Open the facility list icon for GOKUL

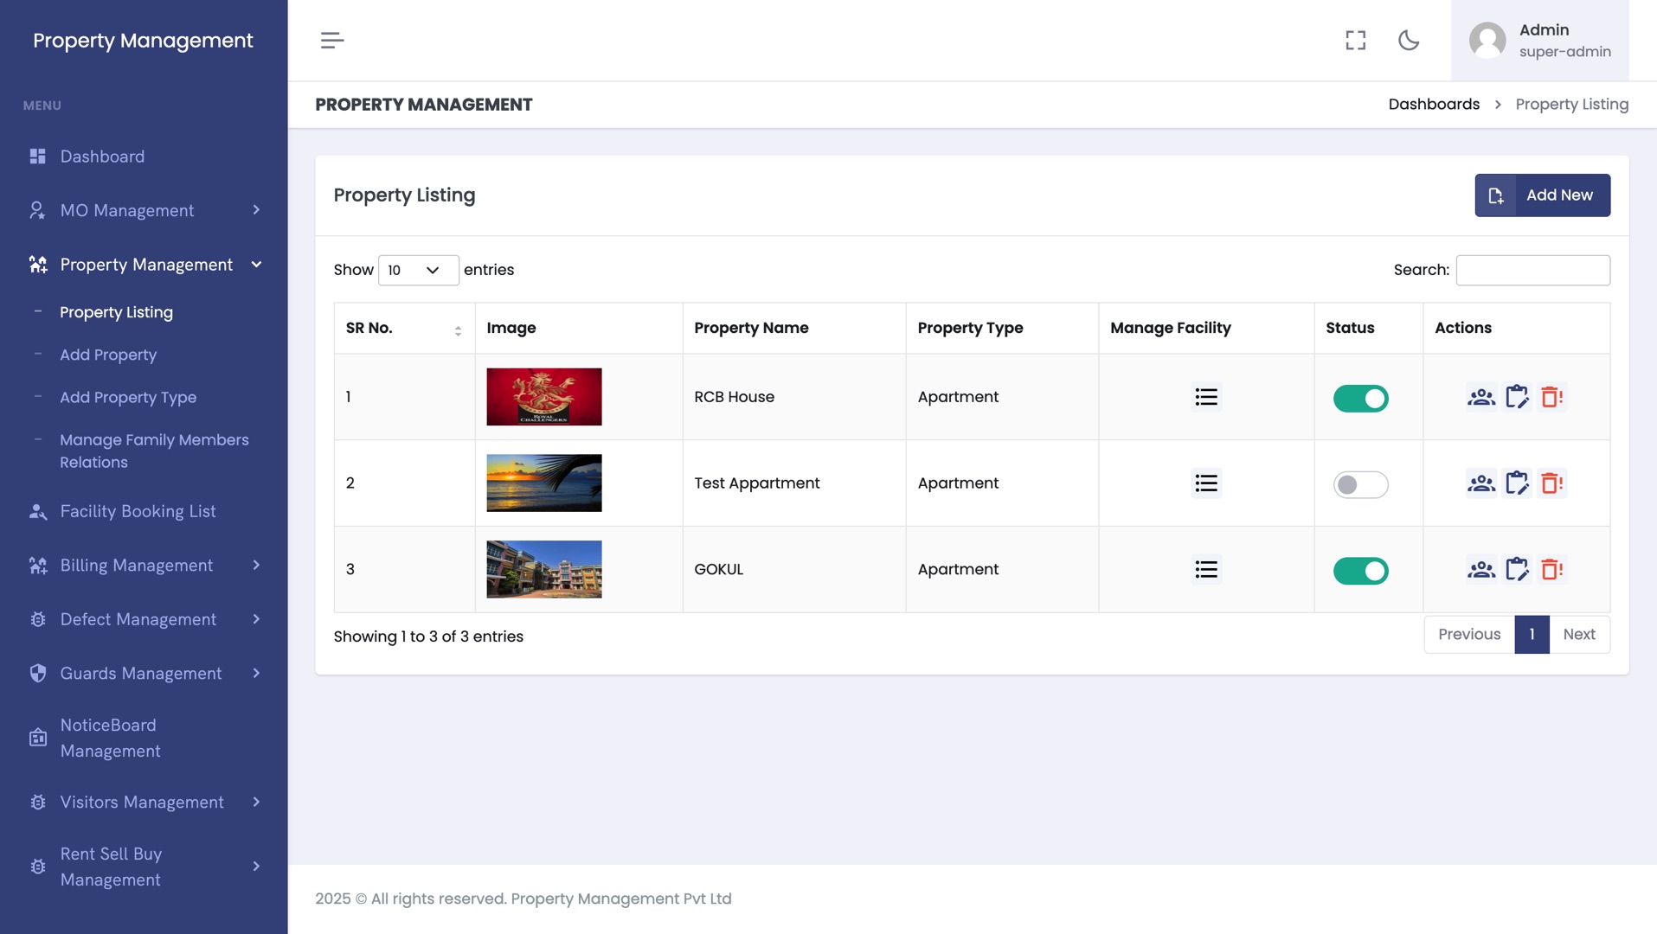pos(1206,570)
